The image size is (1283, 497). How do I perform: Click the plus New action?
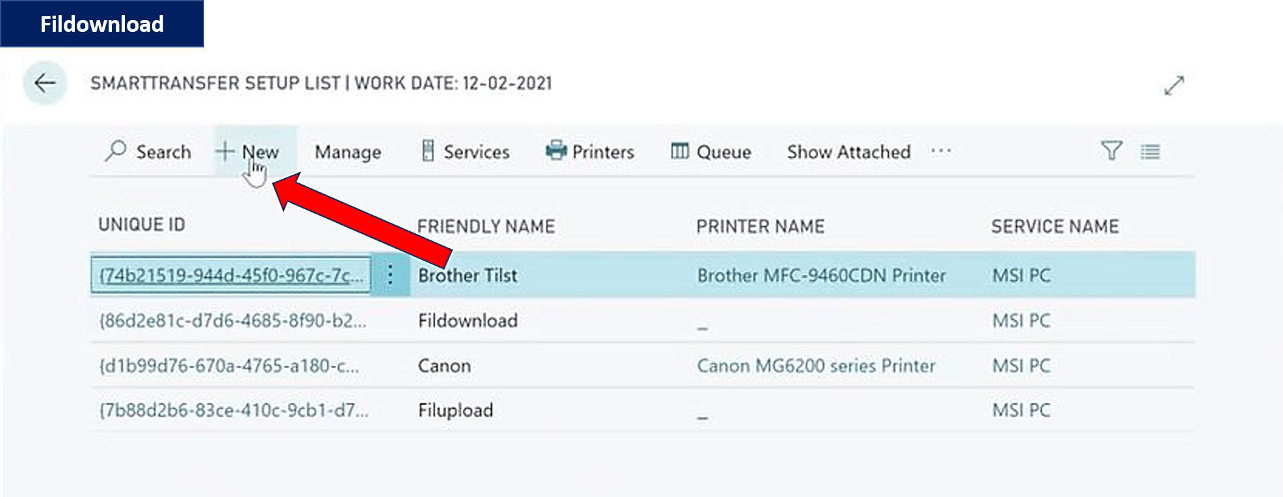coord(248,151)
